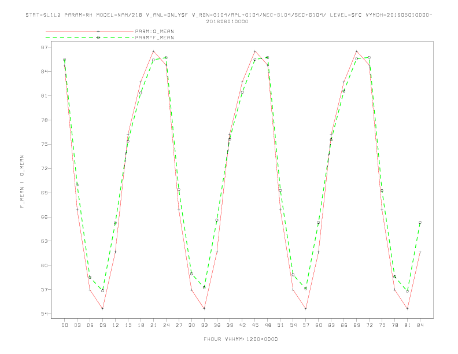Click the x-axis tick label 06
The image size is (458, 354).
coord(90,325)
